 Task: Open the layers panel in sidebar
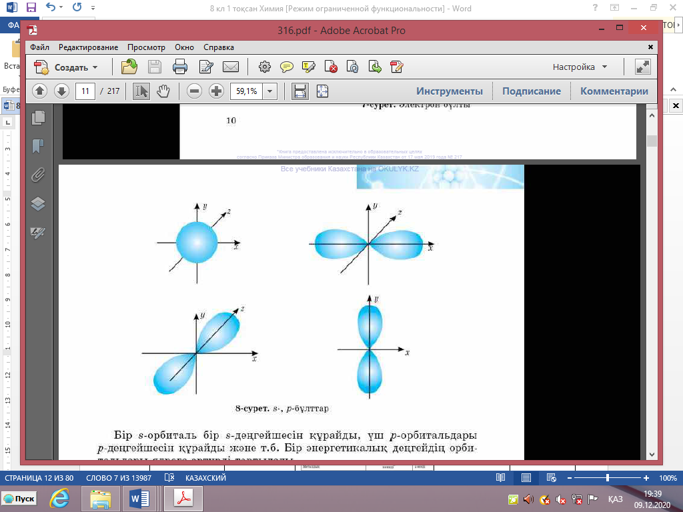click(38, 204)
